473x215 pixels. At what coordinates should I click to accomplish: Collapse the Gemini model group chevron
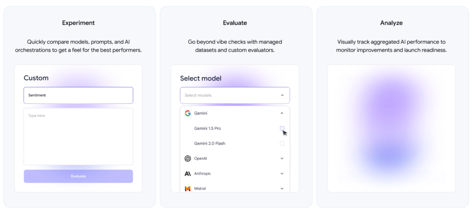[x=282, y=113]
